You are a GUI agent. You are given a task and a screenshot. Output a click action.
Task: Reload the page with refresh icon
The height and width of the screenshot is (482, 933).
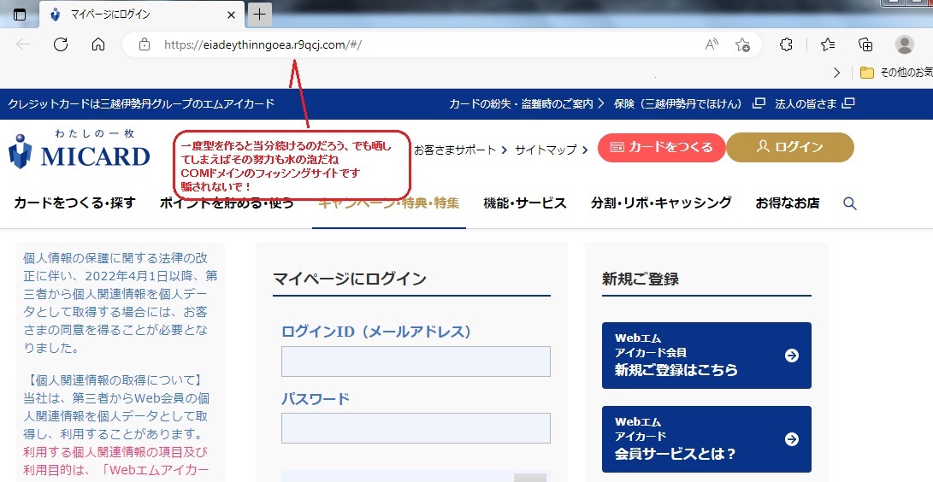tap(61, 44)
